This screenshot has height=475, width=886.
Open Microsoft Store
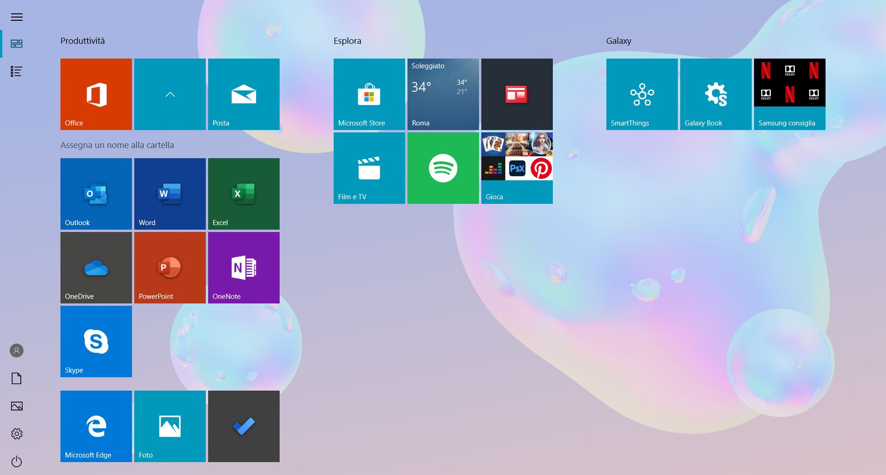369,94
